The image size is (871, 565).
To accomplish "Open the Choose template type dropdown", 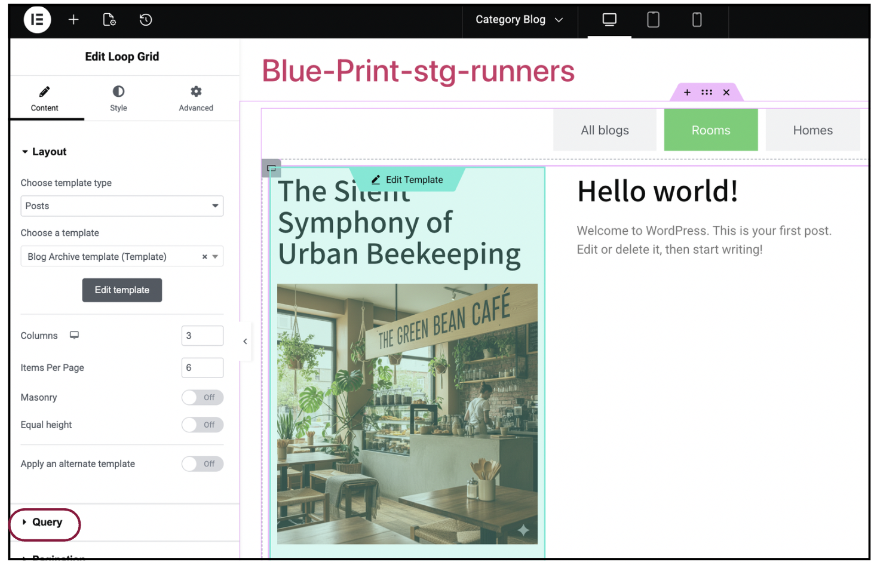I will tap(122, 206).
